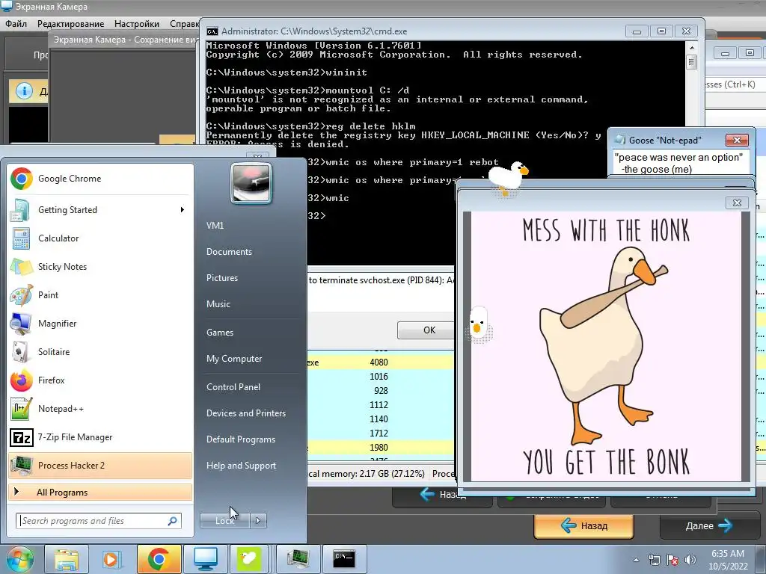This screenshot has height=574, width=766.
Task: Launch Notepad++ from Start menu
Action: 100,409
